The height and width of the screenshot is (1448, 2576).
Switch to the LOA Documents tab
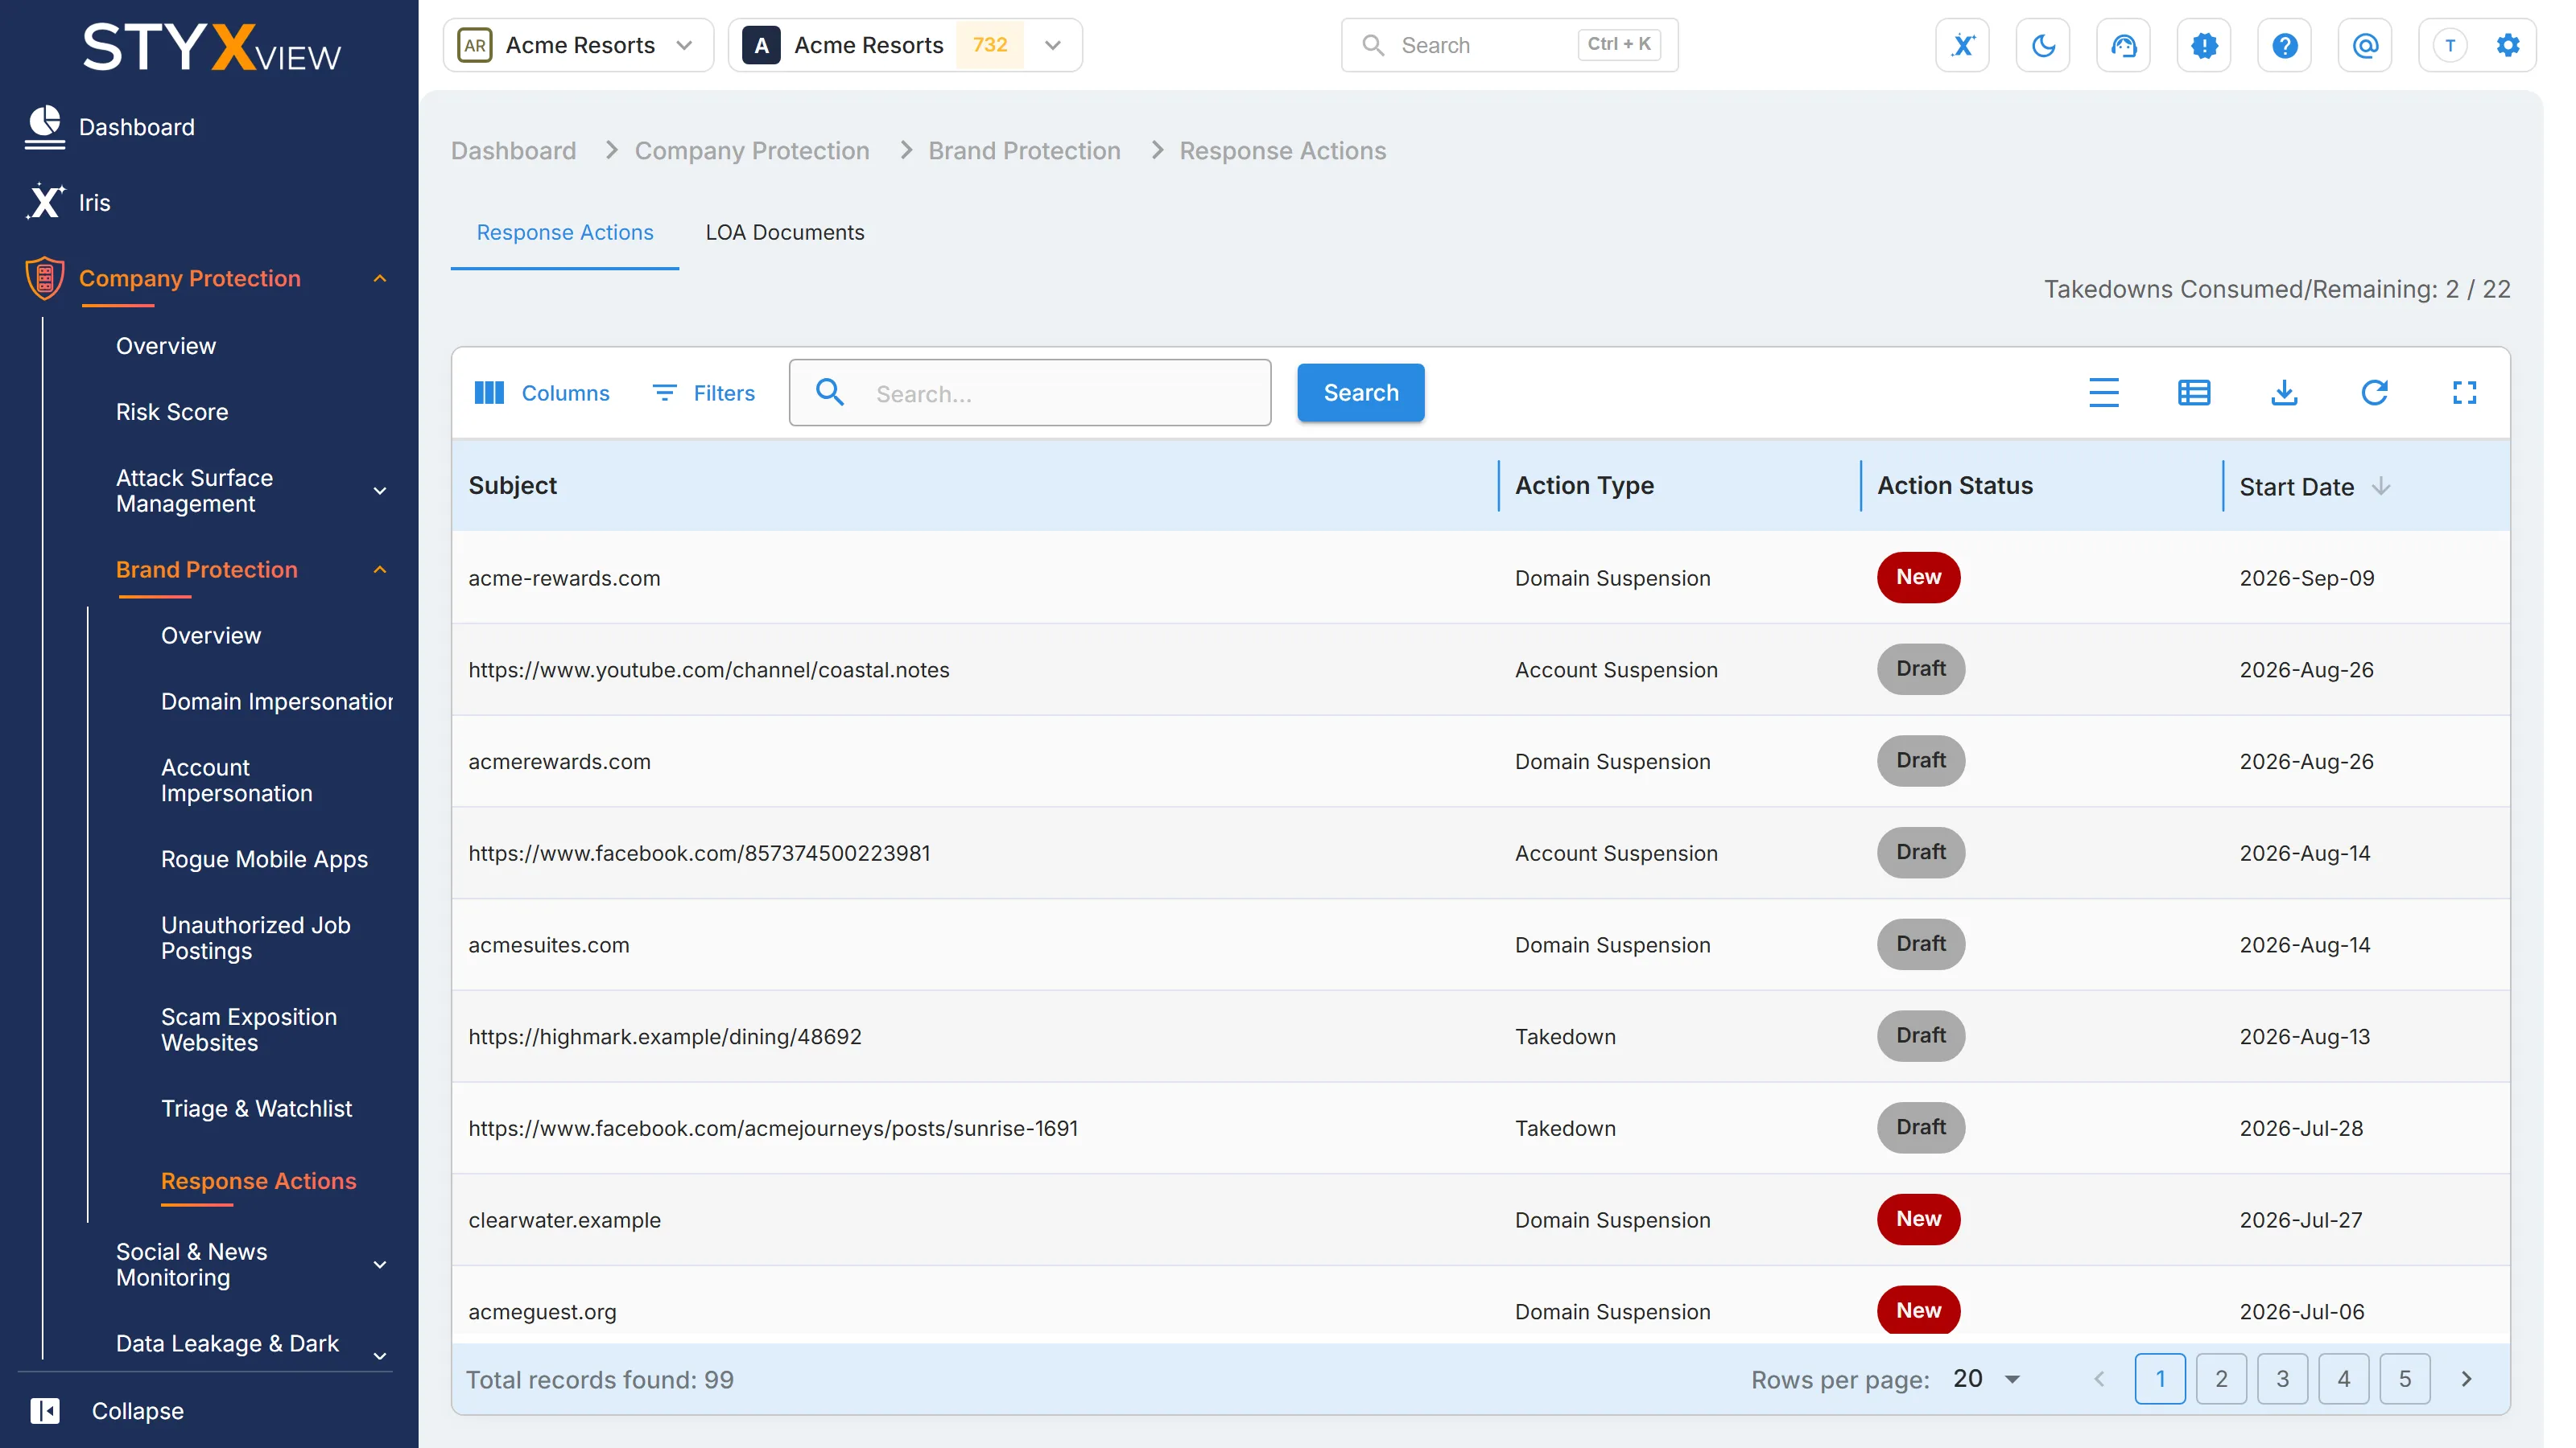(784, 232)
